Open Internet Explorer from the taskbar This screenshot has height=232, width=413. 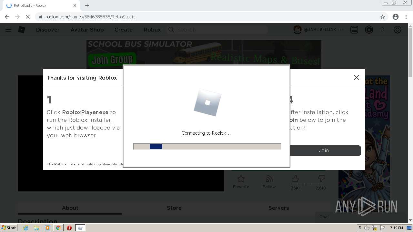(26, 228)
